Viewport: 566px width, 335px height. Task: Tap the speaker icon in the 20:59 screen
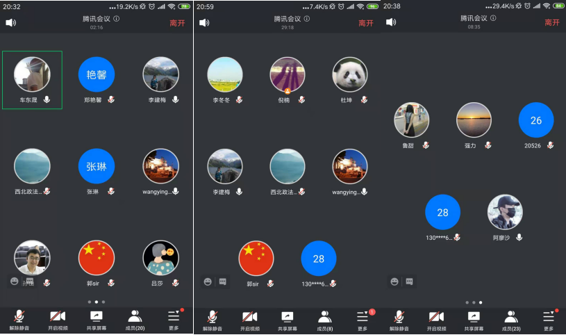point(204,23)
